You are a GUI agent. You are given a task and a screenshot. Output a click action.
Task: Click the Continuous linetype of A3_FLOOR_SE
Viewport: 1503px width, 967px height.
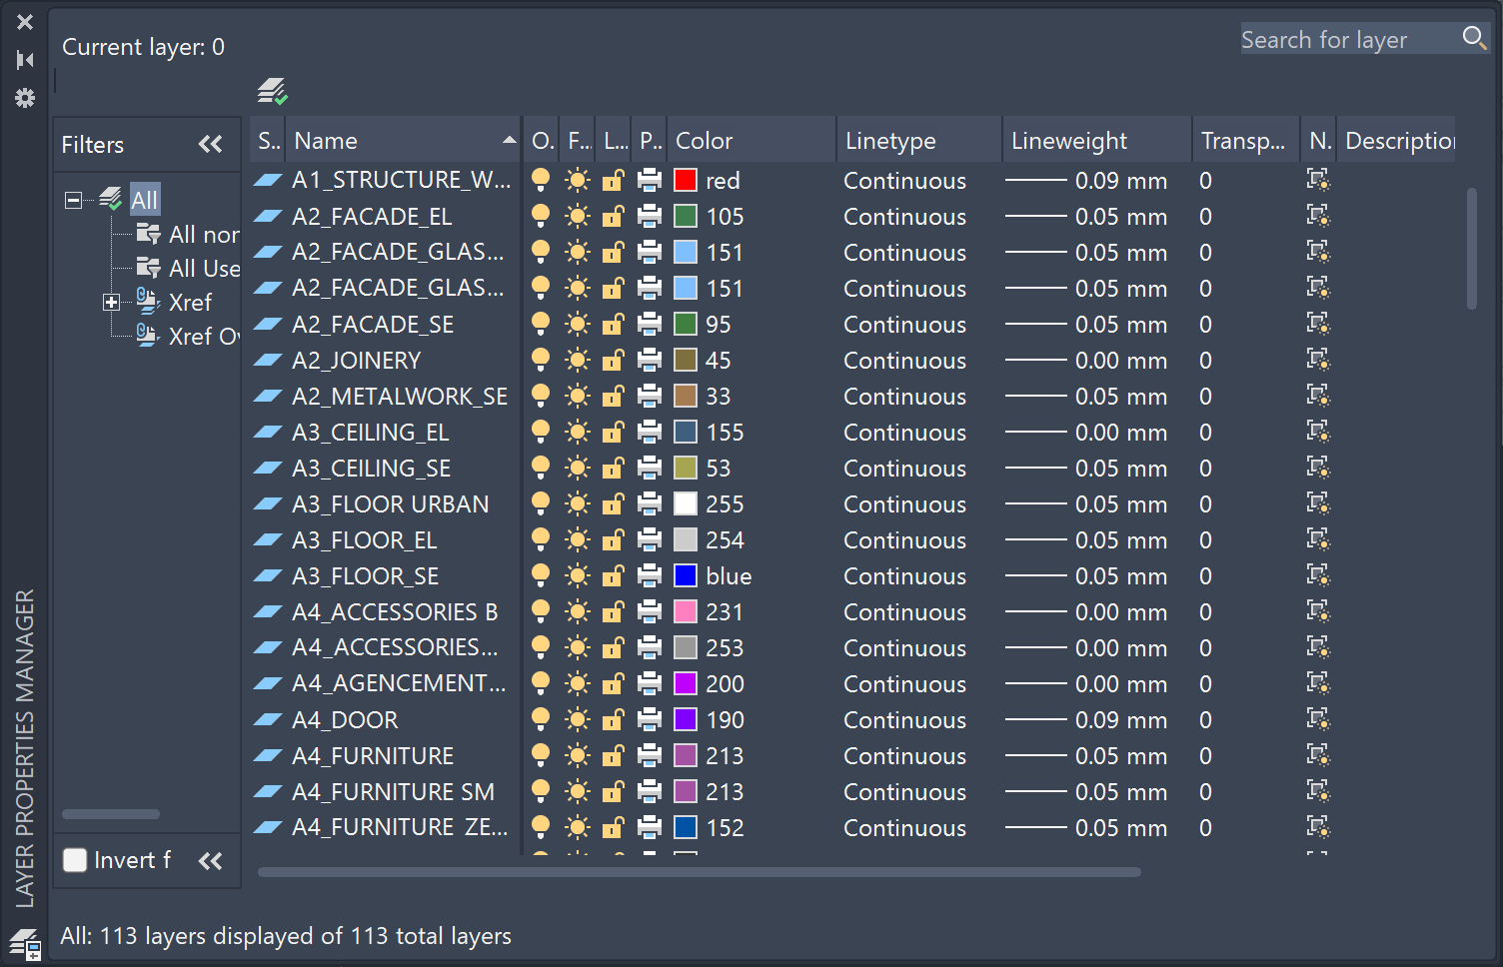(x=904, y=576)
